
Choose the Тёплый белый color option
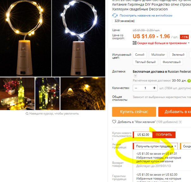coord(145,62)
